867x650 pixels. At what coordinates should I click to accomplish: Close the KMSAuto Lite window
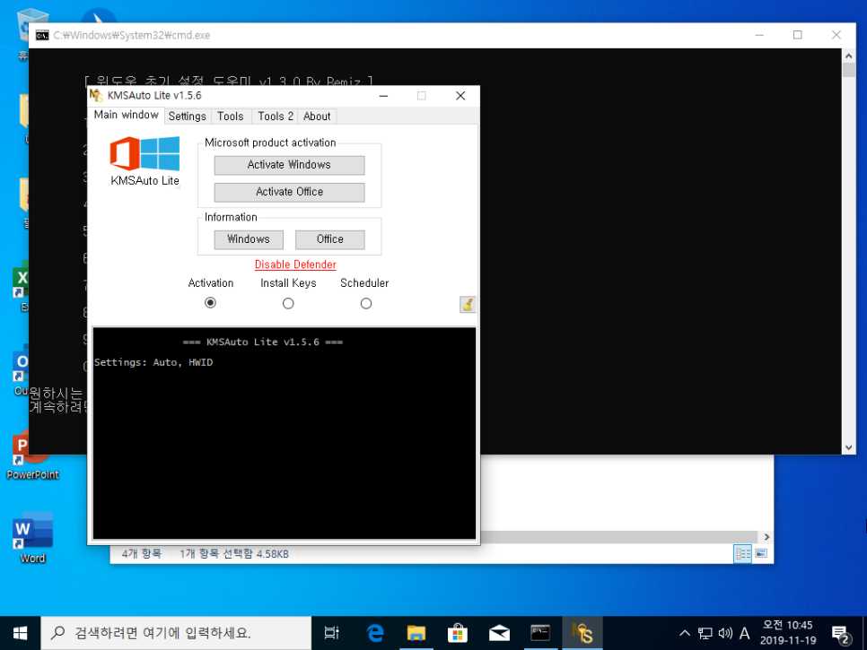460,96
